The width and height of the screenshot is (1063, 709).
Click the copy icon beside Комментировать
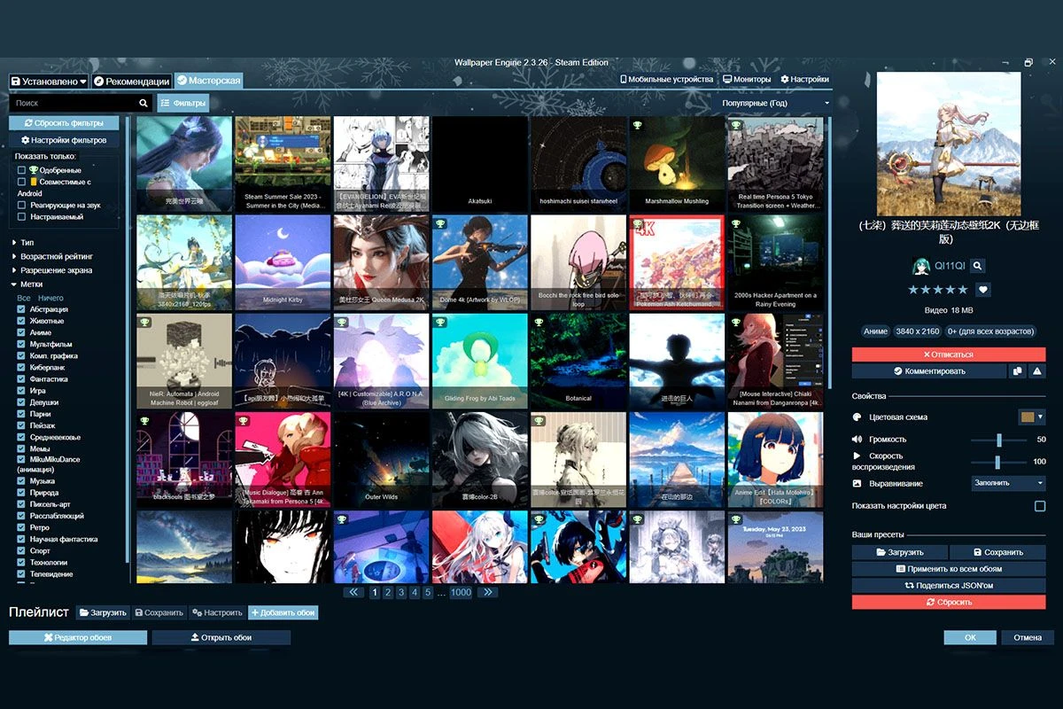1017,371
